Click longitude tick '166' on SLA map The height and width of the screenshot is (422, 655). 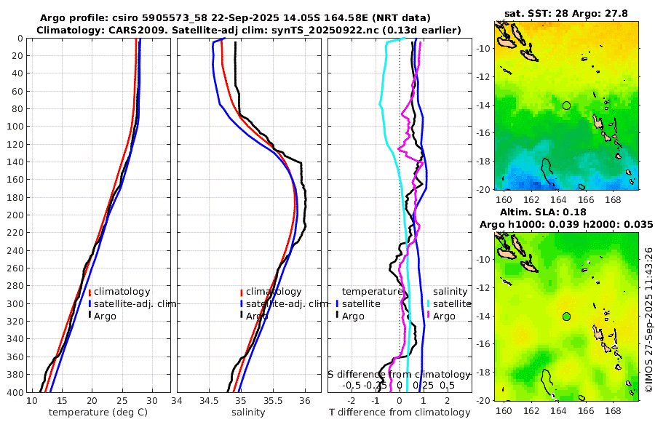586,411
